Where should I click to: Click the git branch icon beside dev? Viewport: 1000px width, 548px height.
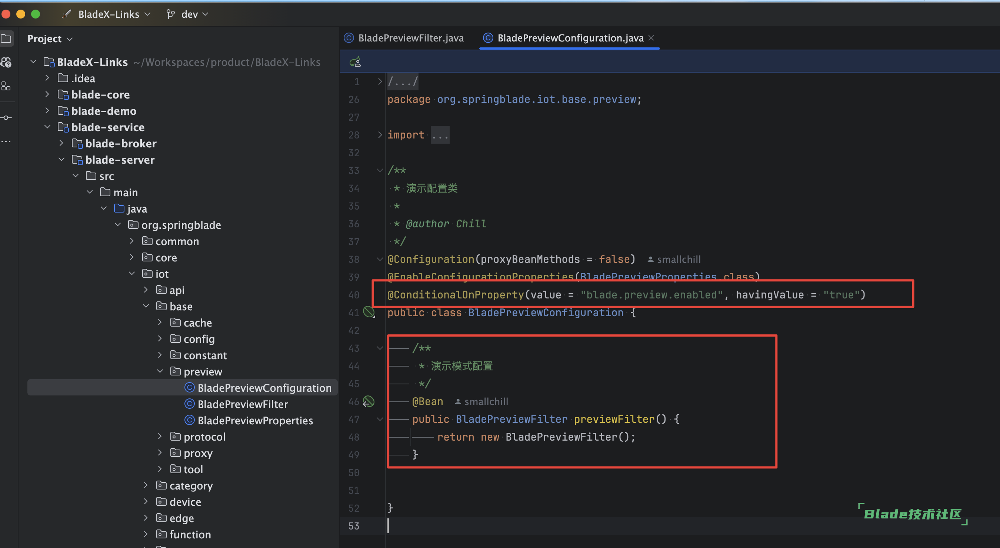point(170,14)
